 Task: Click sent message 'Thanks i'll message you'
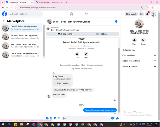[x=100, y=110]
